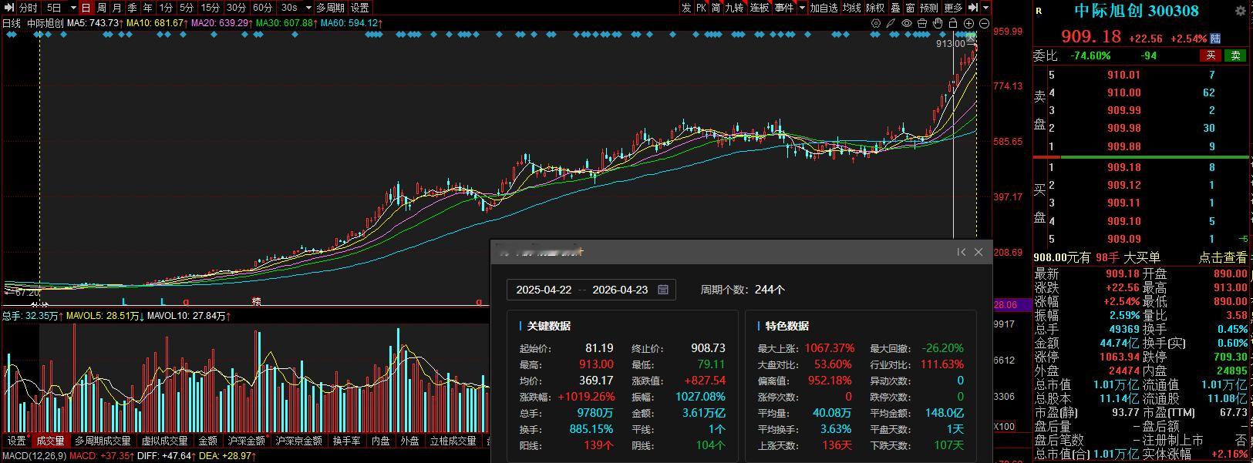The image size is (1253, 463).
Task: Open the gear settings in quote panel
Action: [1241, 11]
